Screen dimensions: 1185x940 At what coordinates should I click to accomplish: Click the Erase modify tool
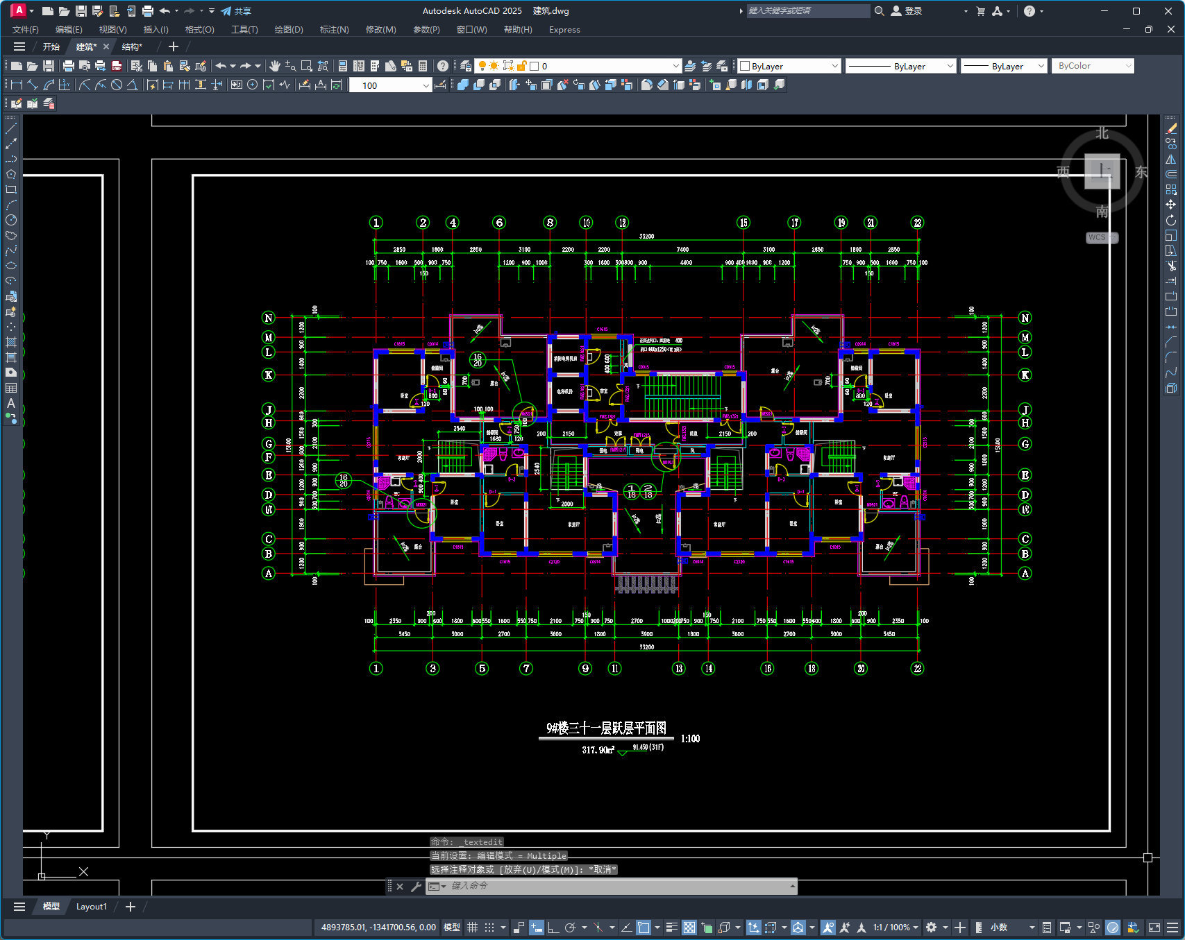(1171, 128)
